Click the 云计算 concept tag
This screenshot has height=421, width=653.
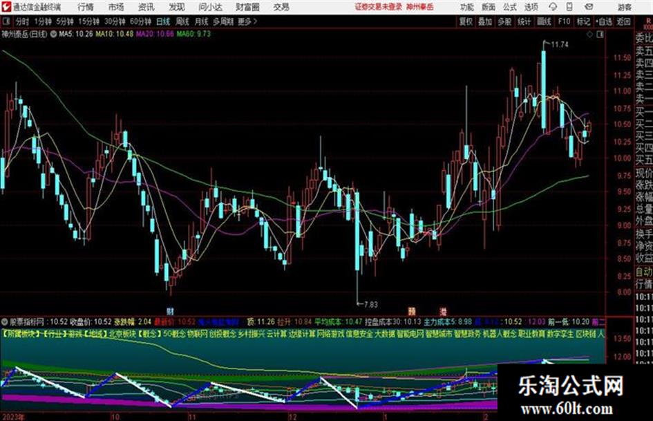(276, 335)
